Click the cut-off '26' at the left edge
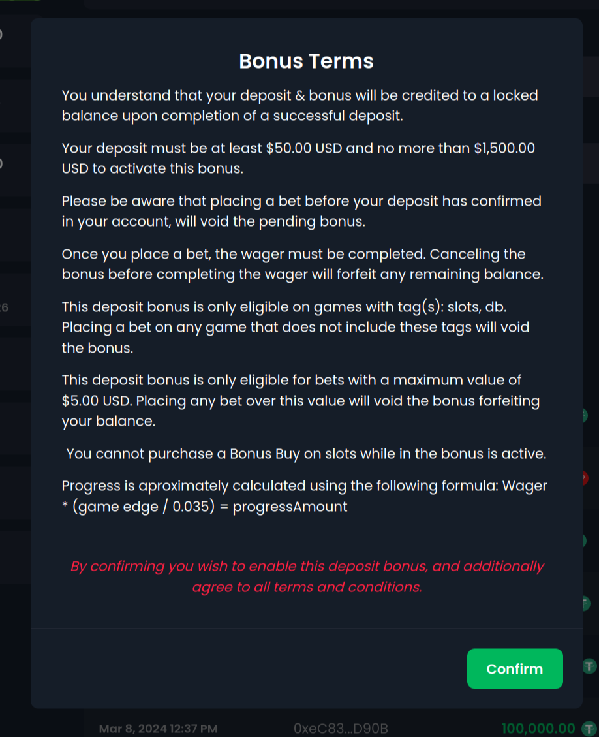Viewport: 599px width, 737px height. pyautogui.click(x=4, y=307)
